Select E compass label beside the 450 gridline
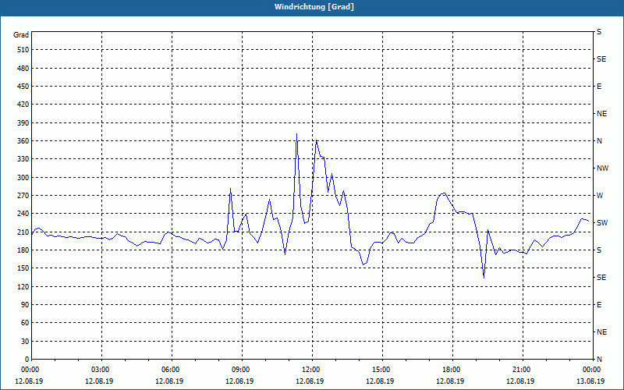 coord(599,87)
